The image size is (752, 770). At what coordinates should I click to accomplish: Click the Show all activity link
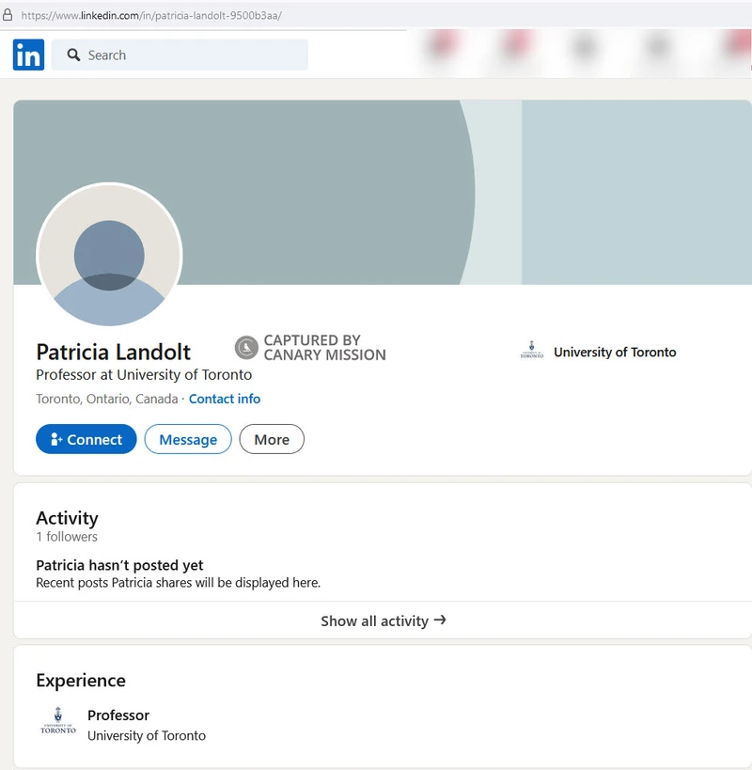pyautogui.click(x=384, y=621)
